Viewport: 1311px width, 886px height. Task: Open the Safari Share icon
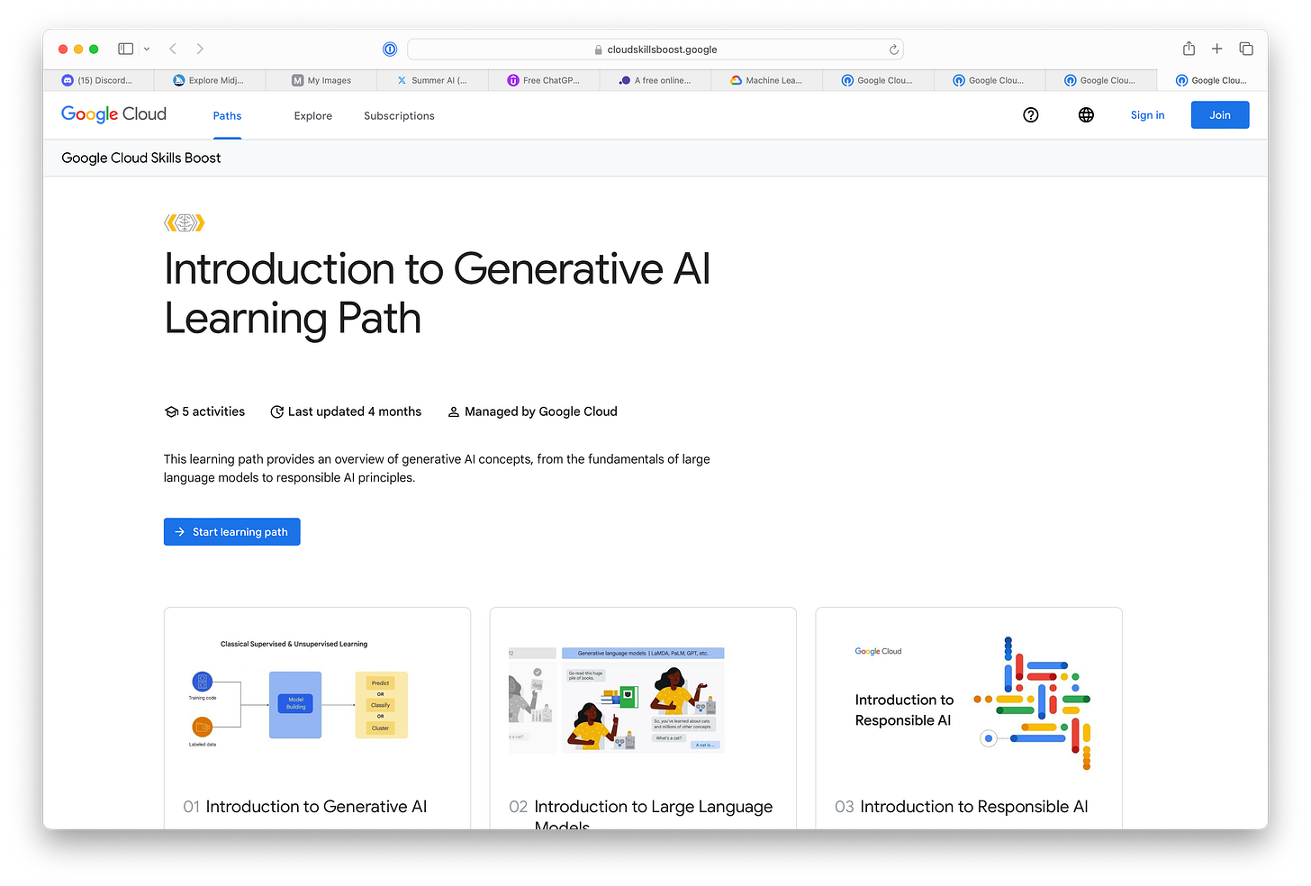pyautogui.click(x=1189, y=49)
